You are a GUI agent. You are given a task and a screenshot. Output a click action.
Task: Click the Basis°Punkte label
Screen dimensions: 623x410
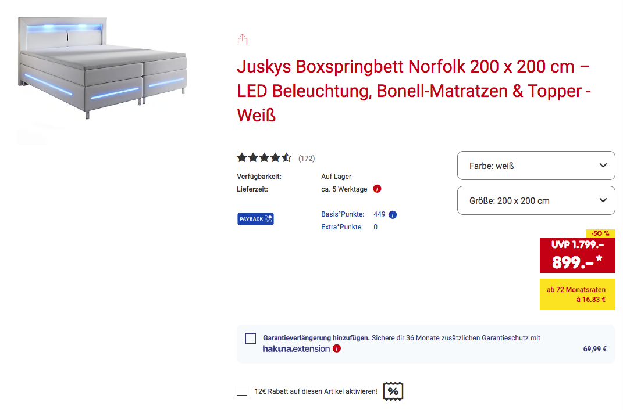(343, 214)
